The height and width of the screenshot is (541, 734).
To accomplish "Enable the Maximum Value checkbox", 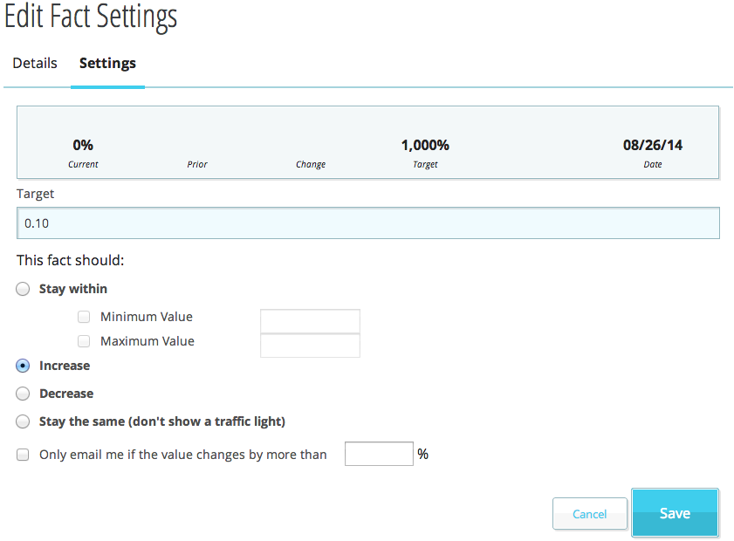I will click(x=84, y=341).
